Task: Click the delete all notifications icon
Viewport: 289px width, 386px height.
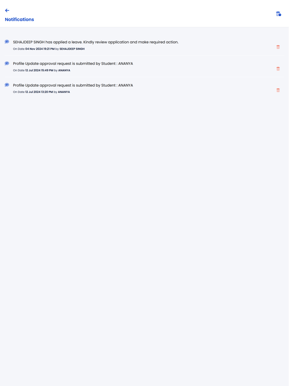Action: (278, 14)
